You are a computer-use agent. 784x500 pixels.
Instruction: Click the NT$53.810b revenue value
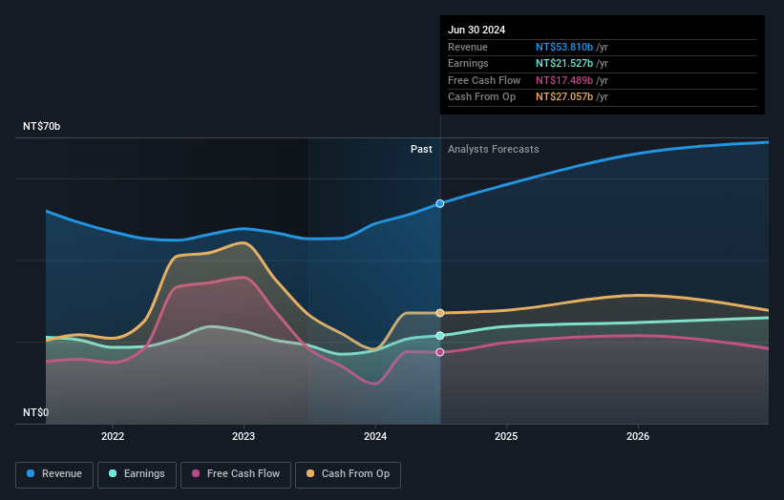point(564,47)
